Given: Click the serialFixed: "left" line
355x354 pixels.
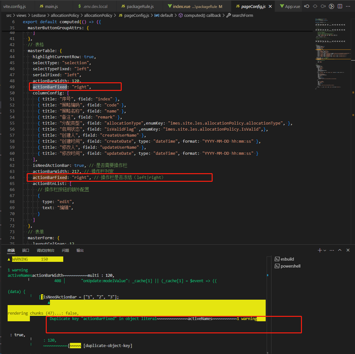Looking at the screenshot, I should 57,75.
